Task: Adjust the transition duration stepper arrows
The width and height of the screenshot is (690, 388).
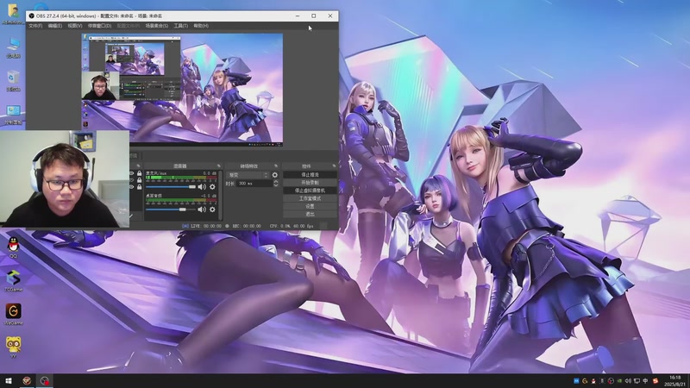Action: [x=275, y=184]
